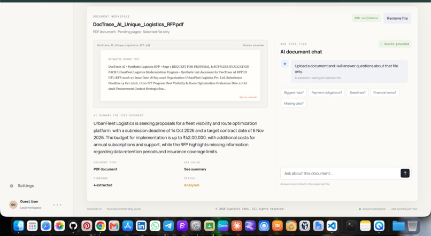
Task: Open the Trash from the dock
Action: point(412,226)
